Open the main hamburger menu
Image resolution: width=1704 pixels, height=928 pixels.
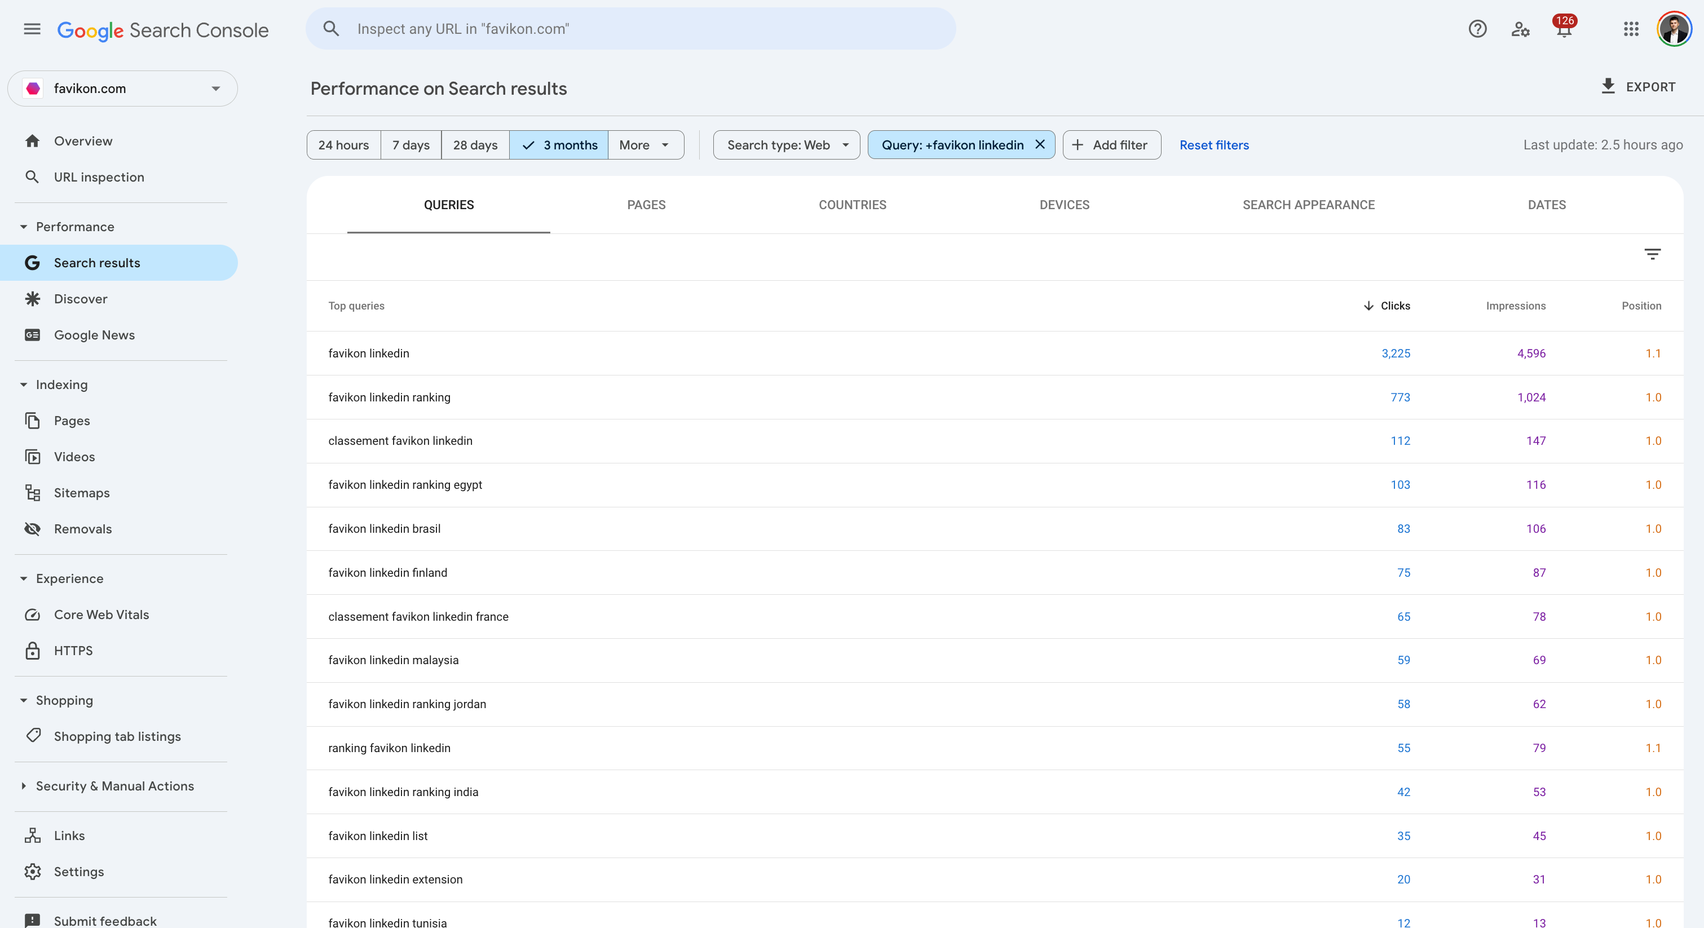(32, 29)
